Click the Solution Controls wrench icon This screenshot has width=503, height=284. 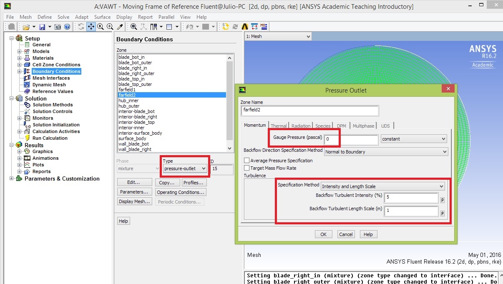pyautogui.click(x=28, y=111)
